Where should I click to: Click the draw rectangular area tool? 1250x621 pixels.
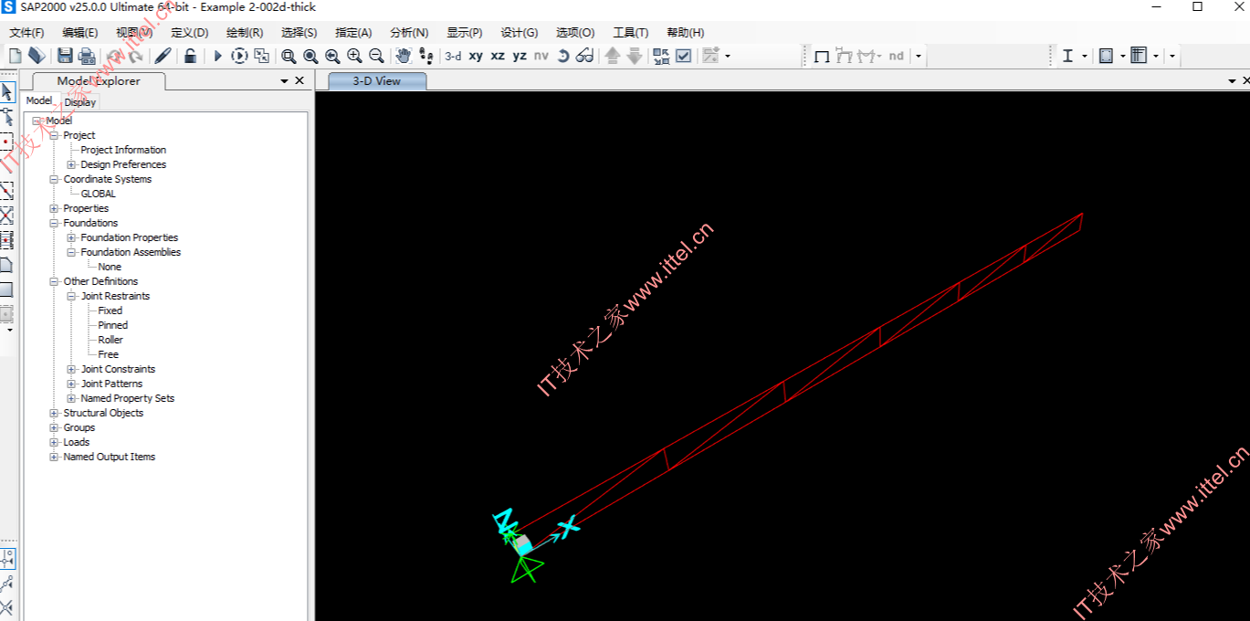pyautogui.click(x=7, y=289)
